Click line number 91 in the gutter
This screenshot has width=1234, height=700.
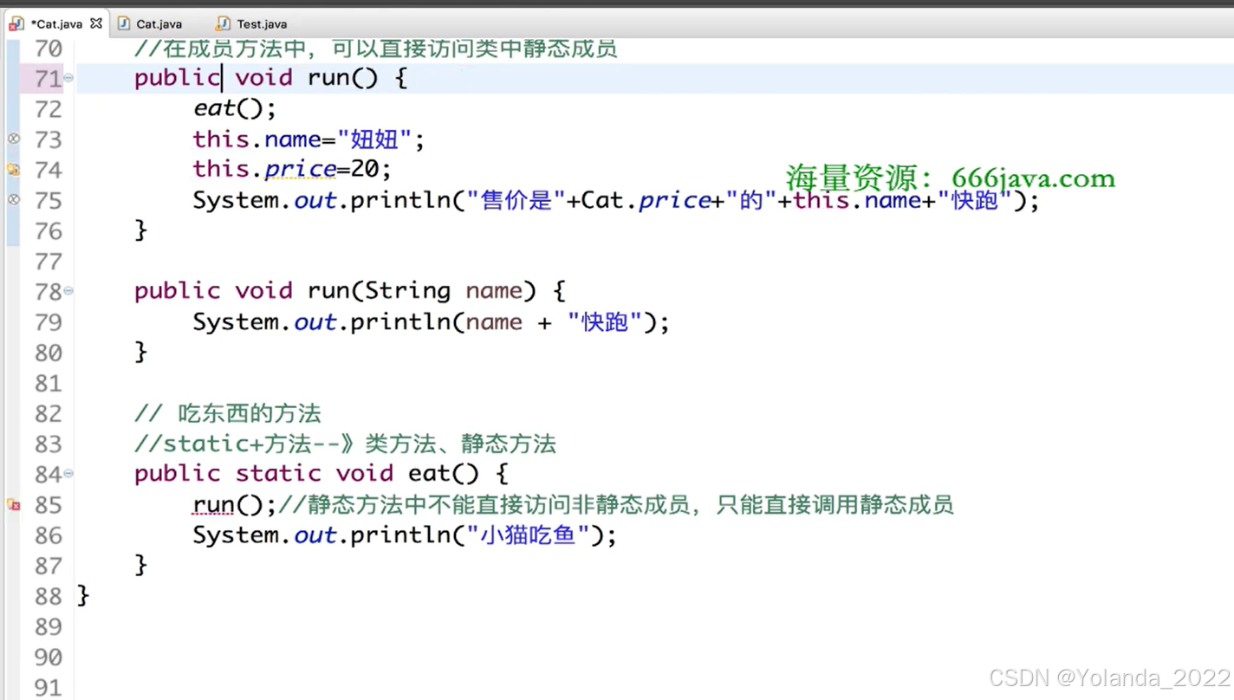[49, 688]
